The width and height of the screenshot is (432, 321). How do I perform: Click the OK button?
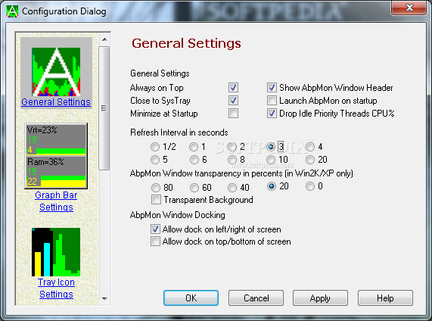191,298
